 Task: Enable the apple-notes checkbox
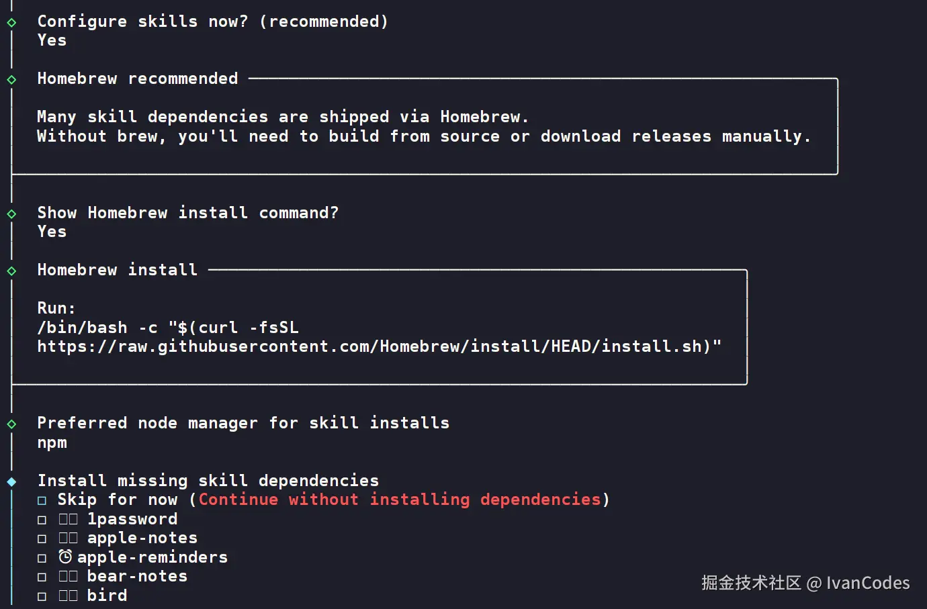coord(42,539)
